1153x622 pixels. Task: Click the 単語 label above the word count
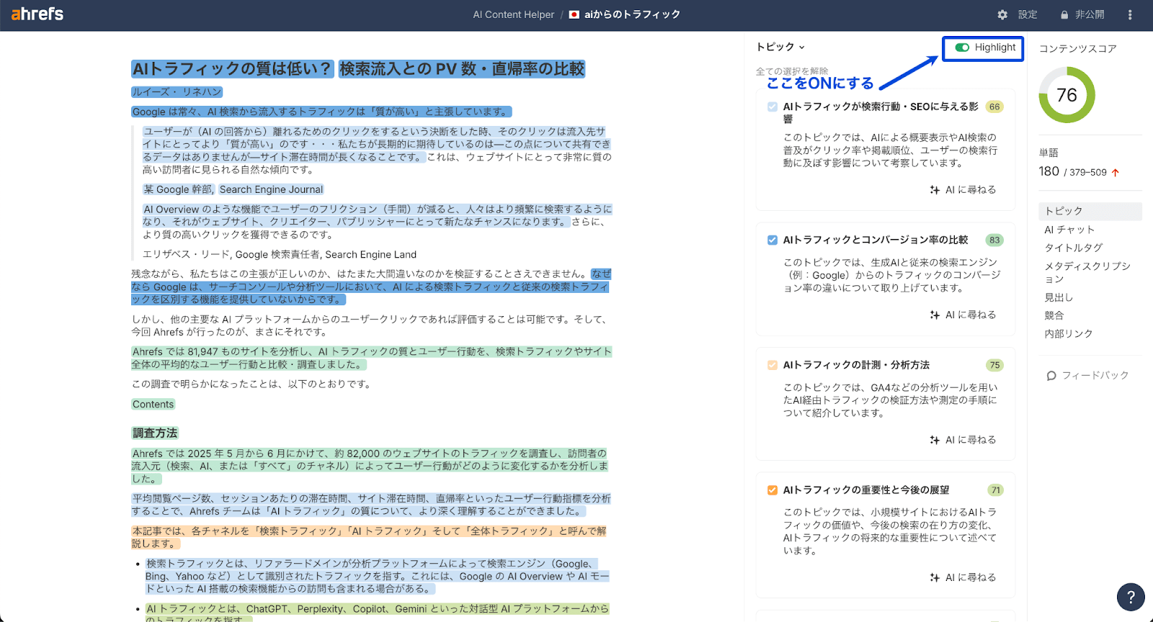click(x=1049, y=153)
